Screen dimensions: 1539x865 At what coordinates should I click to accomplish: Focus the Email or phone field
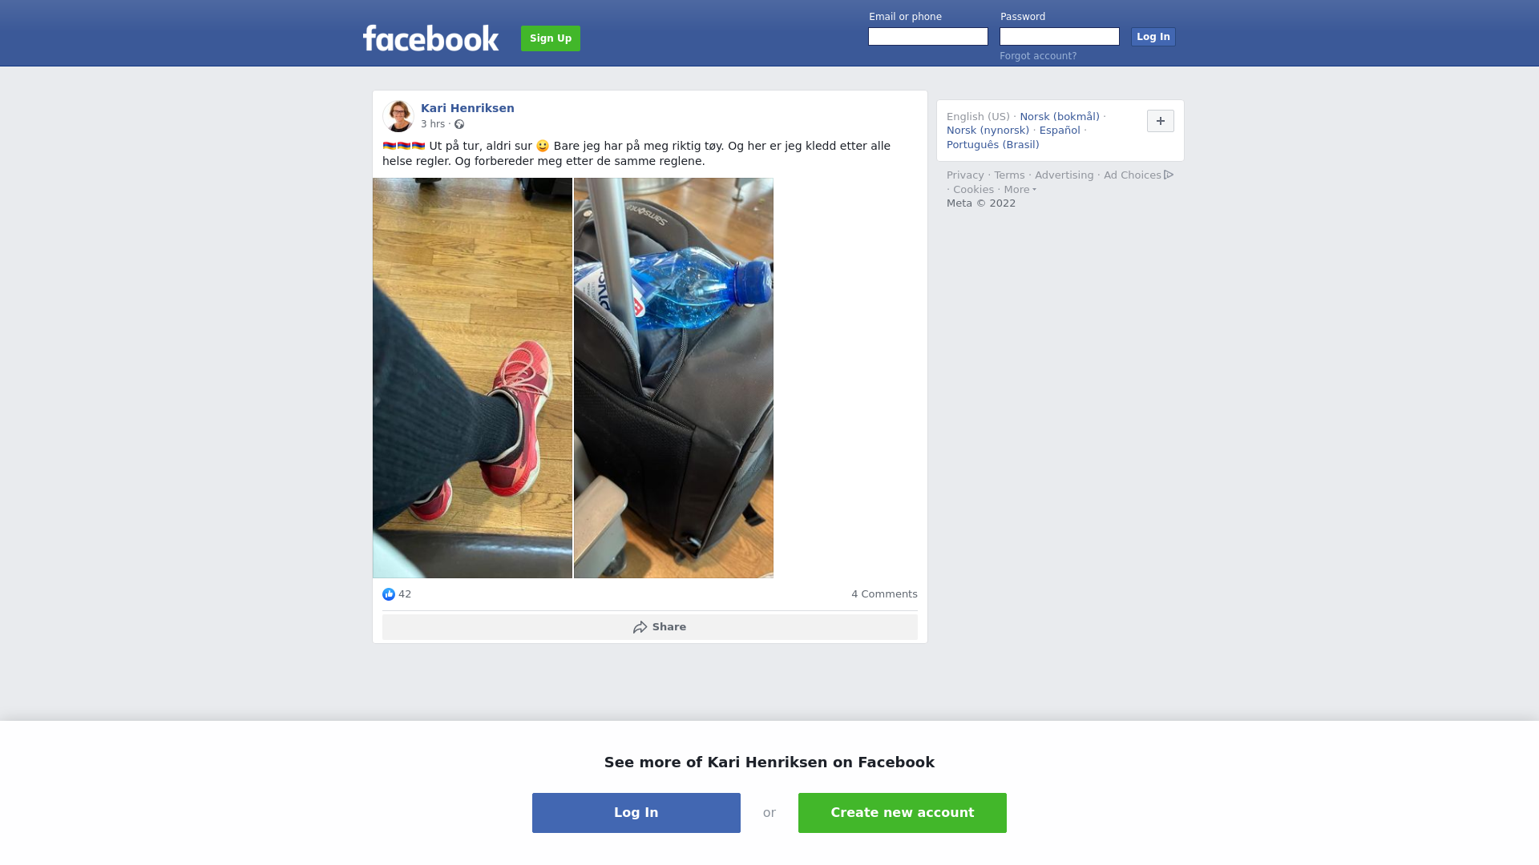[x=928, y=37]
